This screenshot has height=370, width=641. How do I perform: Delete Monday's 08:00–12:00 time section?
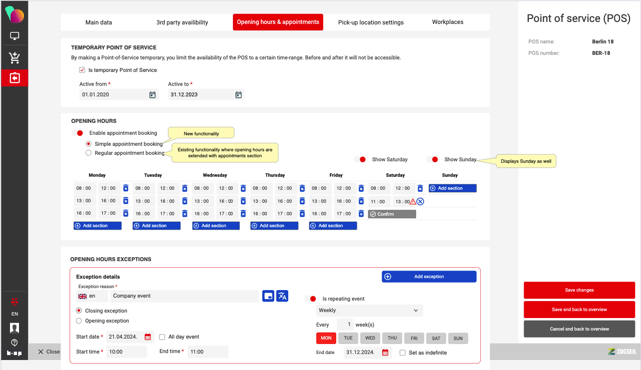coord(126,188)
